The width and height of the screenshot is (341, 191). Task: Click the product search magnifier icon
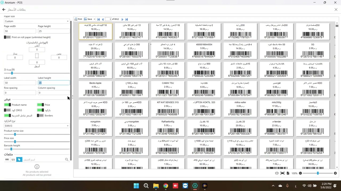[67, 159]
